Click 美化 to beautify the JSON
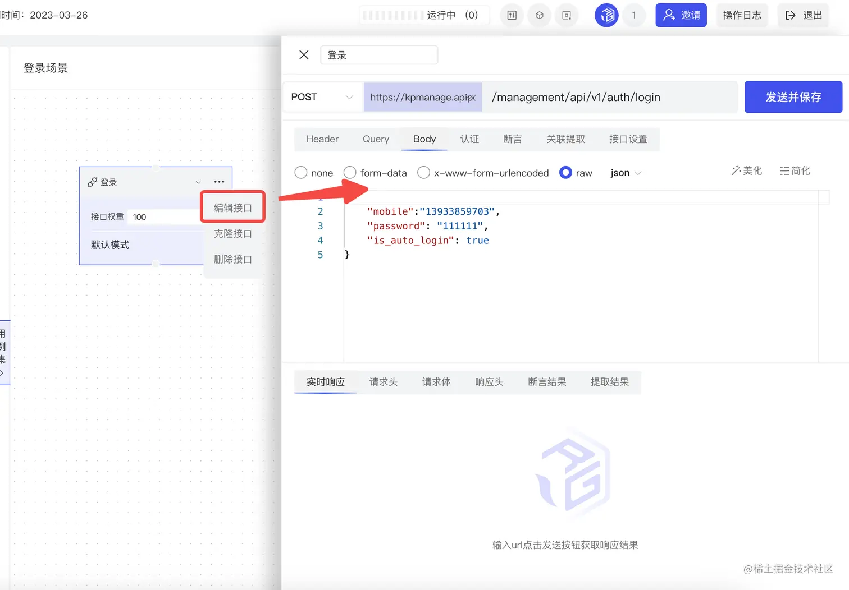This screenshot has width=849, height=590. (x=747, y=171)
